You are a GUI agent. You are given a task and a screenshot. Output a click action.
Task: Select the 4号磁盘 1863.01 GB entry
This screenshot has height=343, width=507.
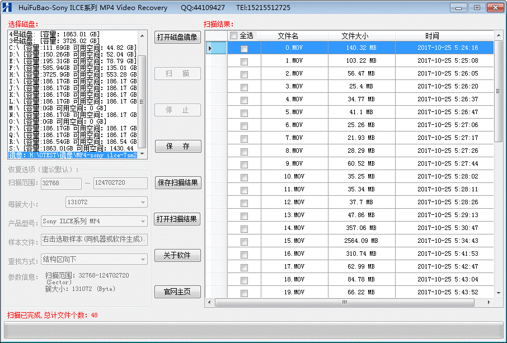pos(73,34)
